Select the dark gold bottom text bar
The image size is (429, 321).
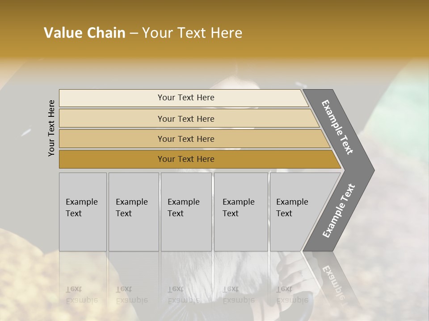click(185, 159)
